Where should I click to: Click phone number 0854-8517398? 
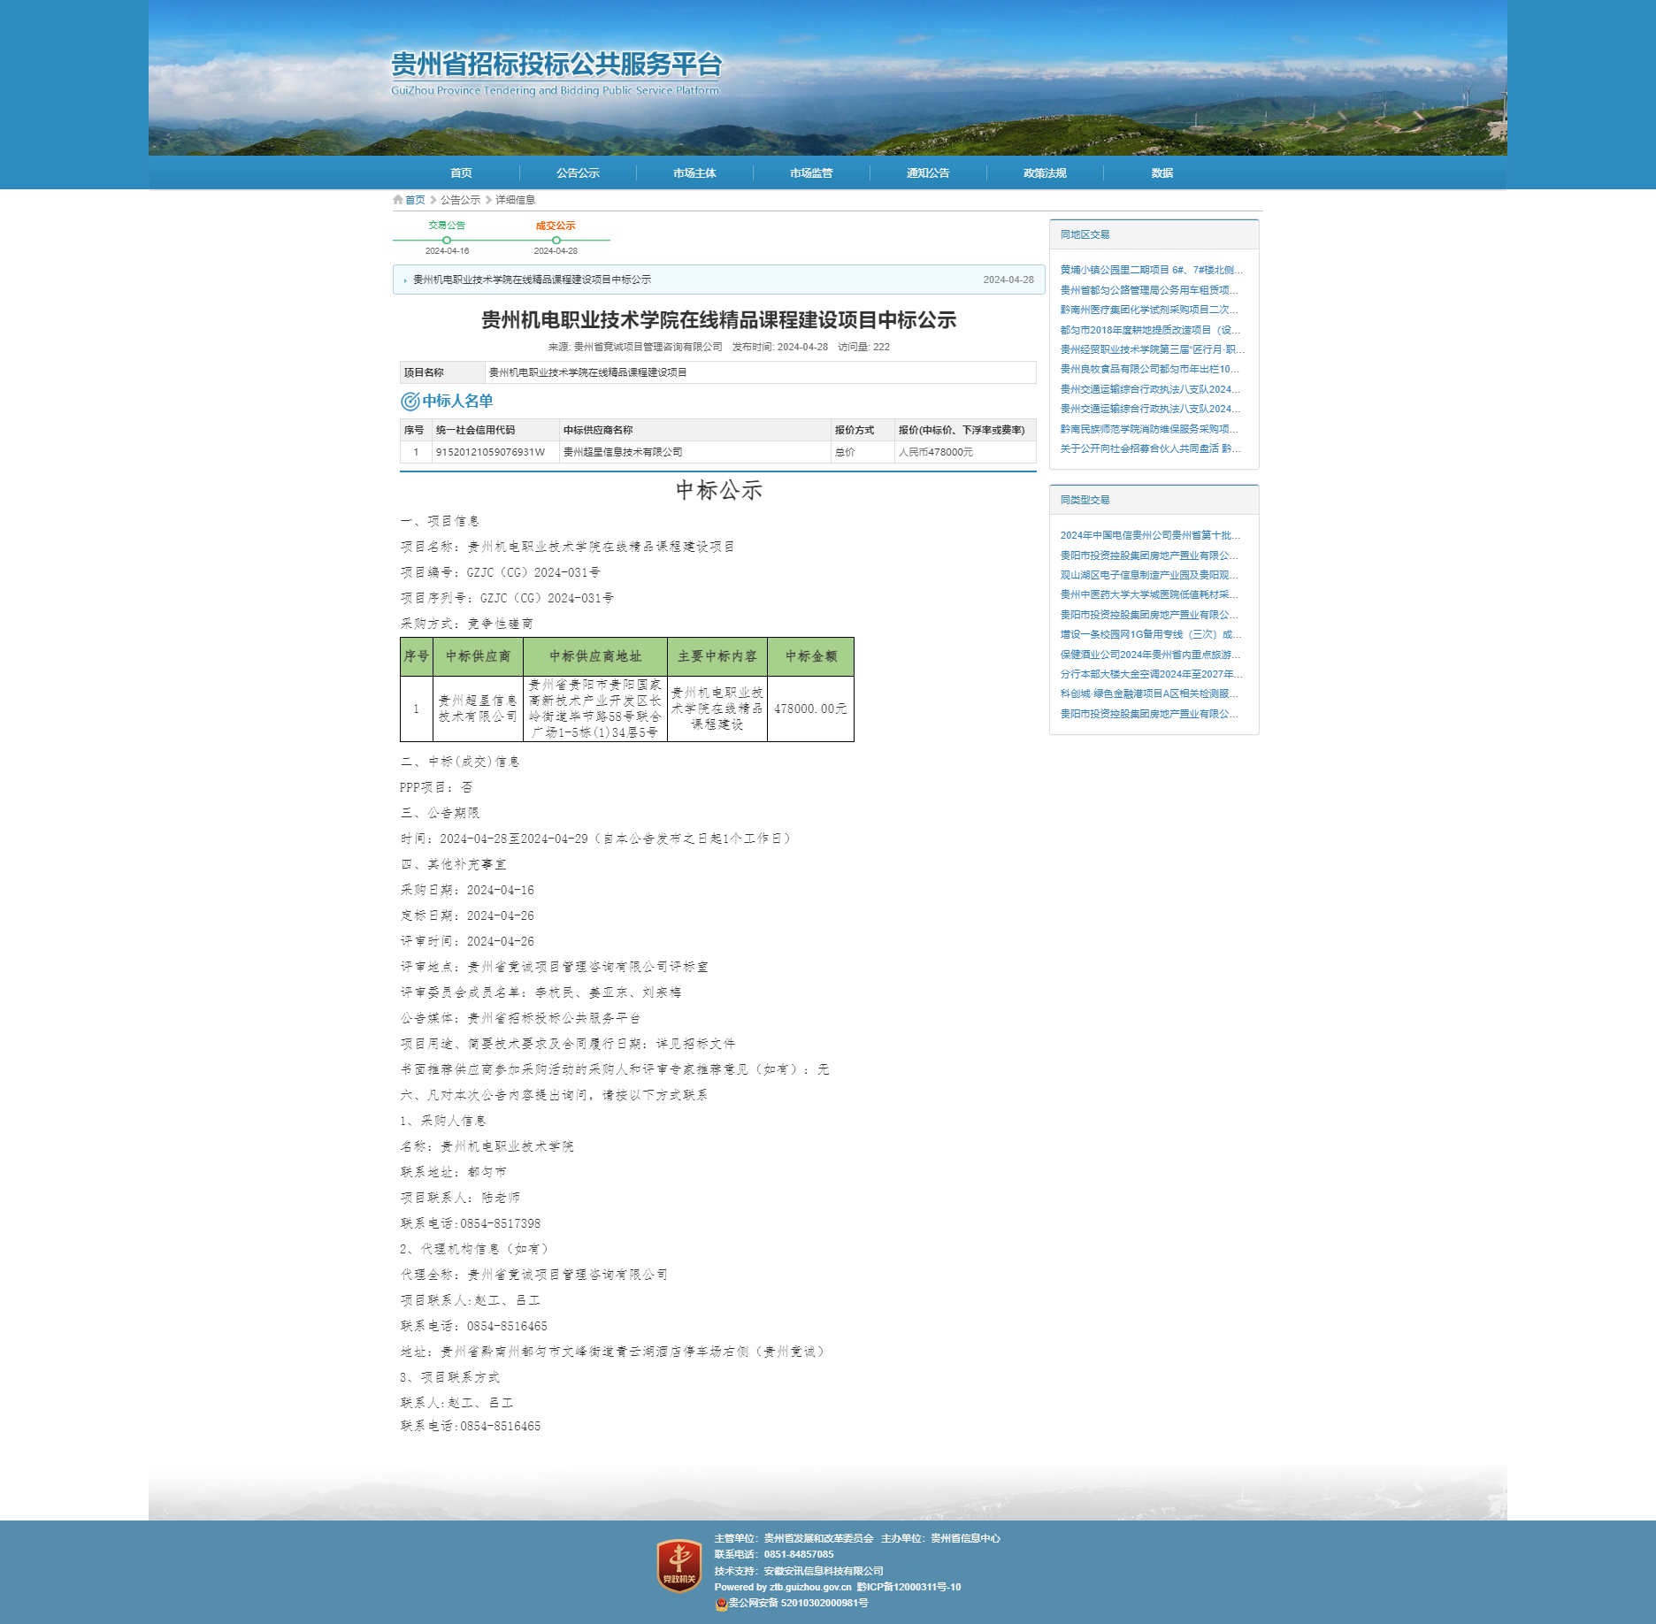pos(500,1223)
